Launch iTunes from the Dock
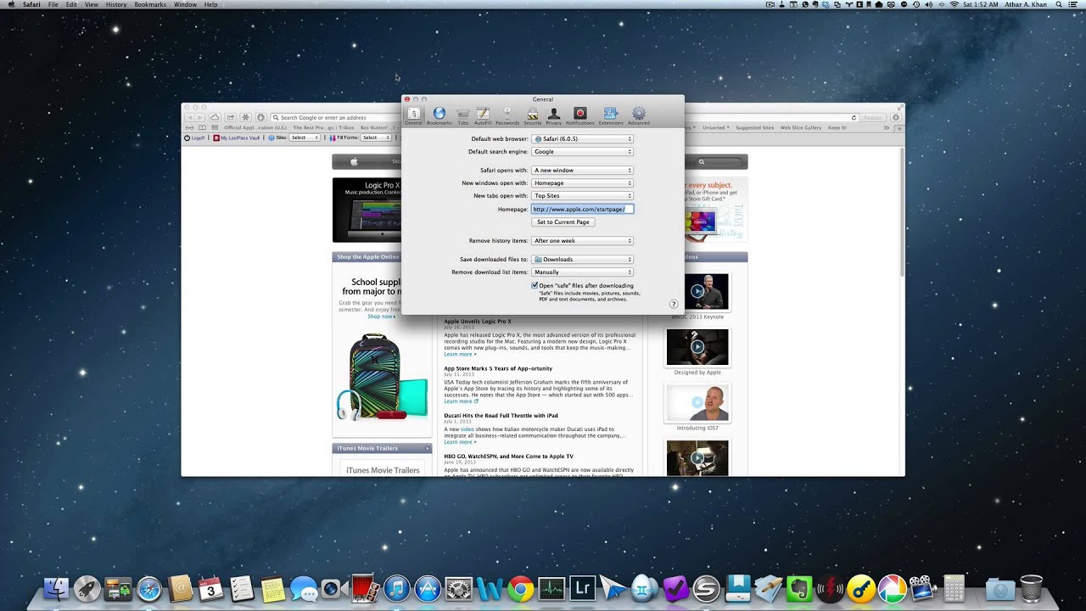This screenshot has height=611, width=1086. click(x=396, y=588)
